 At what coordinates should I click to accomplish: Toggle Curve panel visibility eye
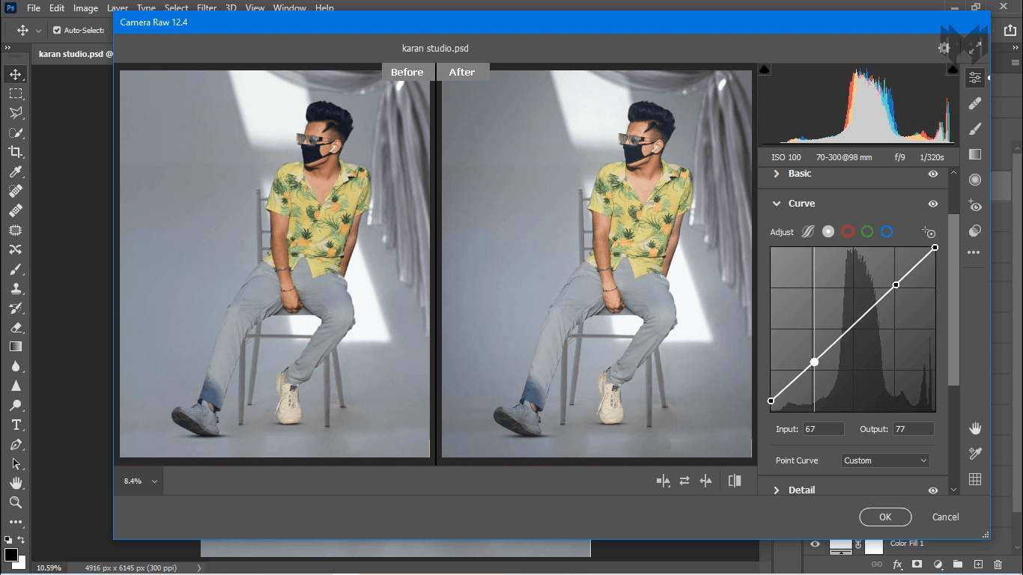coord(933,204)
